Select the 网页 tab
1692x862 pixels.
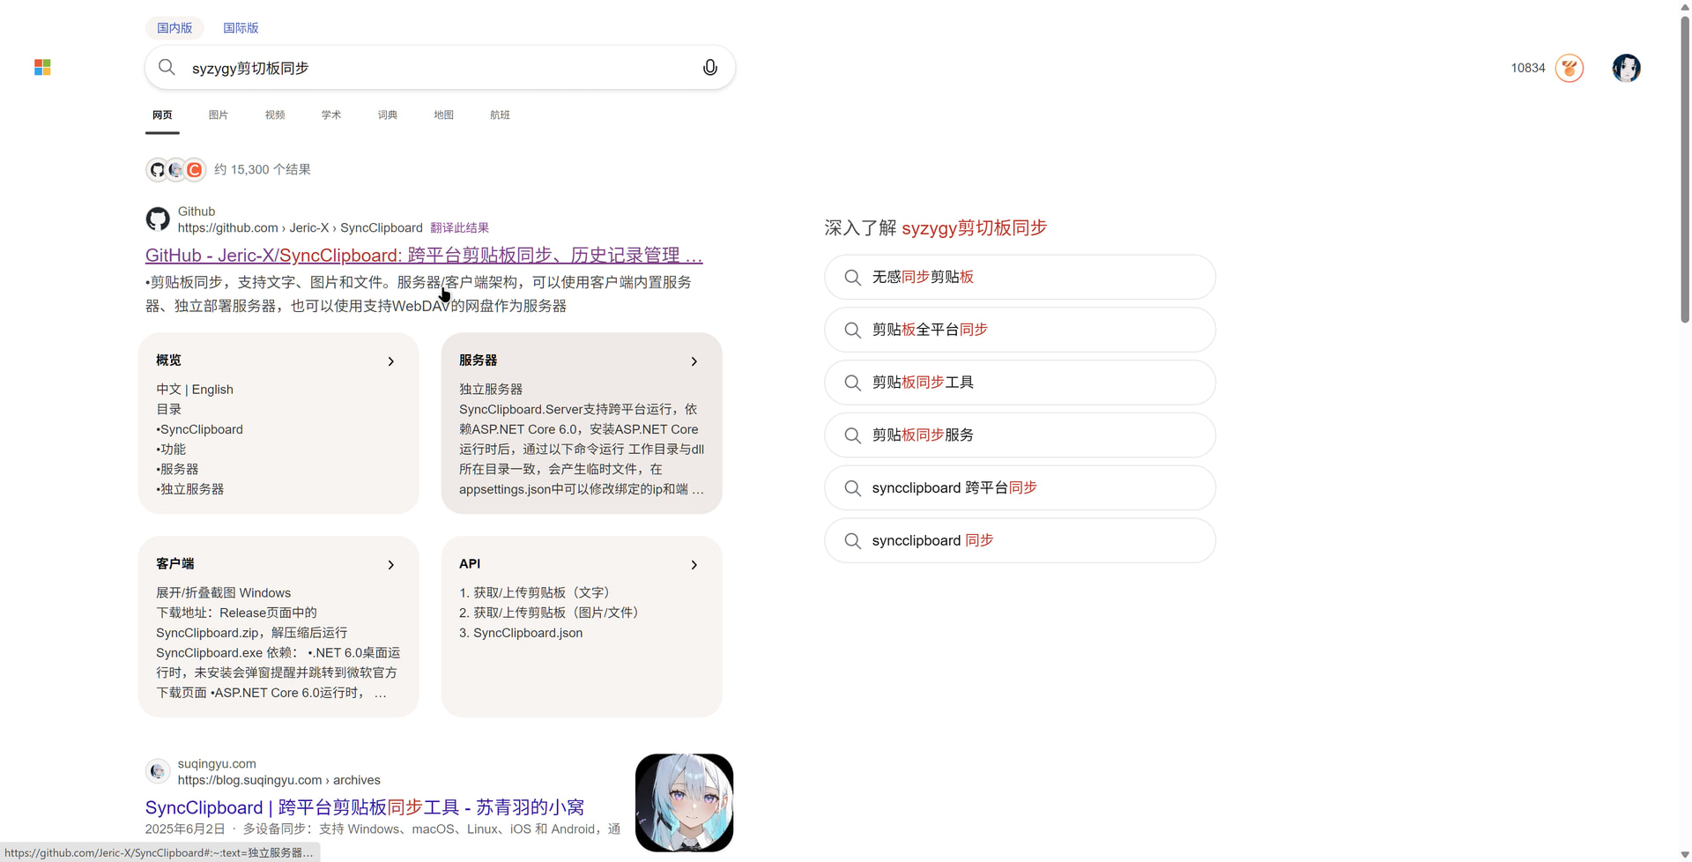click(162, 115)
